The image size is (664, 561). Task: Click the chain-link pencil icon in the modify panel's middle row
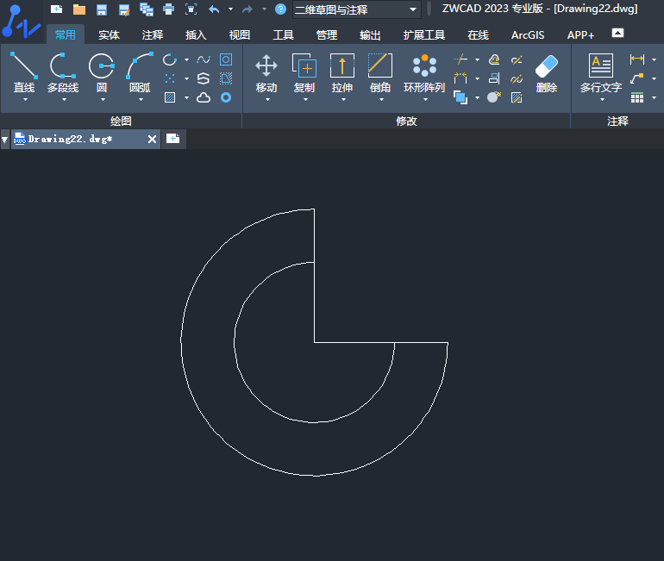click(x=517, y=78)
